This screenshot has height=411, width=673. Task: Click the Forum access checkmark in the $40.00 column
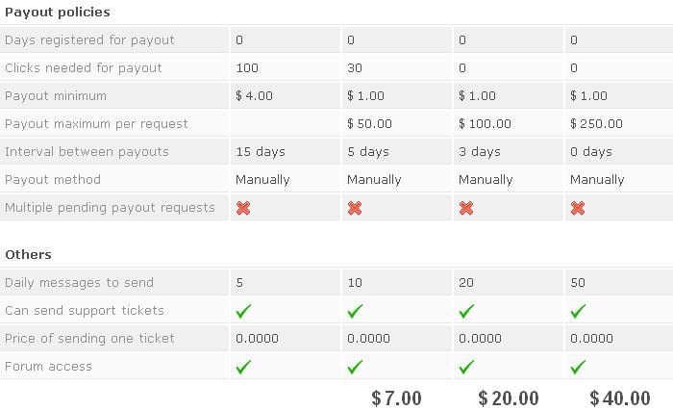[x=579, y=367]
